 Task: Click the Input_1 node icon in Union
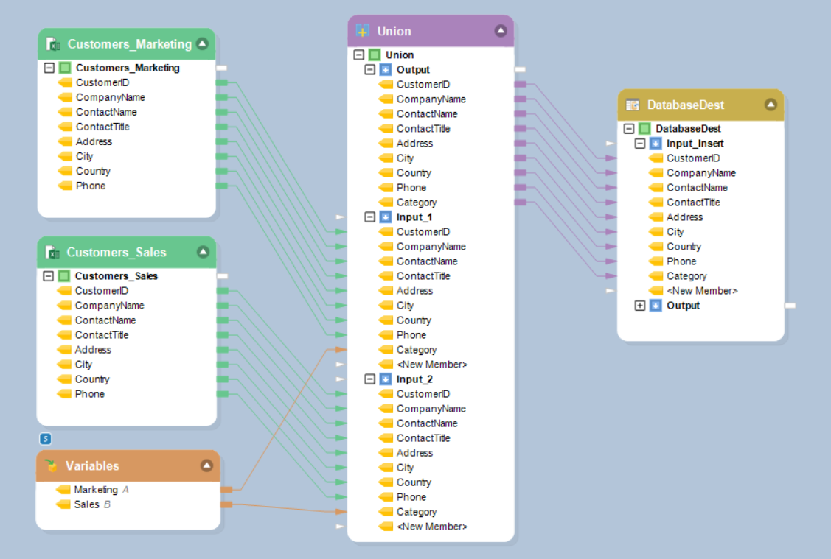(386, 217)
